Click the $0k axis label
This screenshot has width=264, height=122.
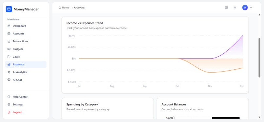point(73,59)
